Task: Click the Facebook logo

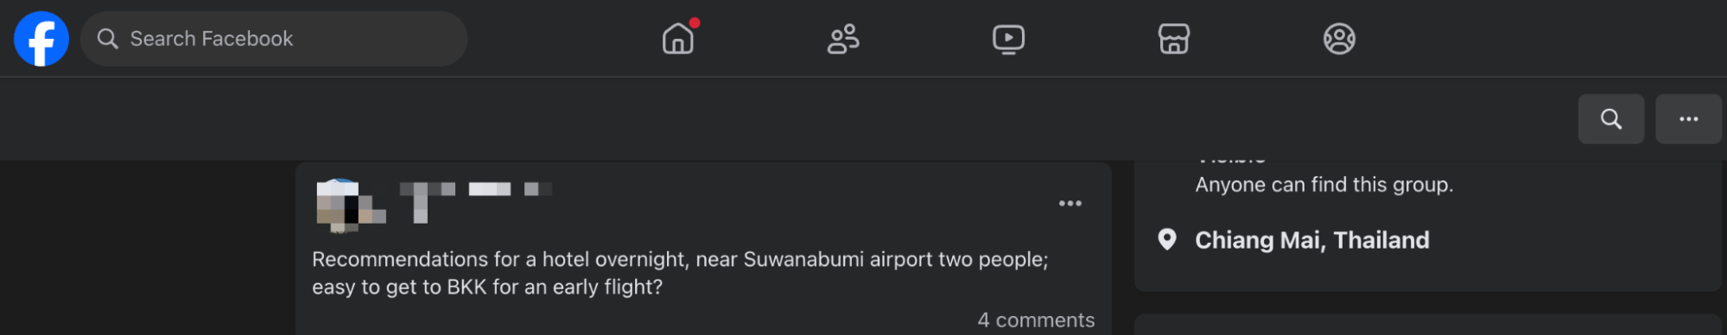Action: point(41,39)
